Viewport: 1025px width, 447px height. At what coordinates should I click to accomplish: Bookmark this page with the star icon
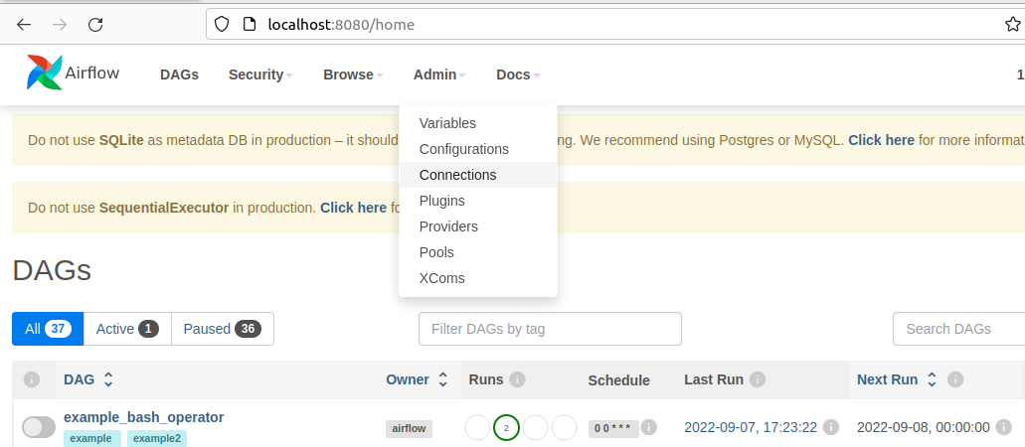pos(1013,25)
